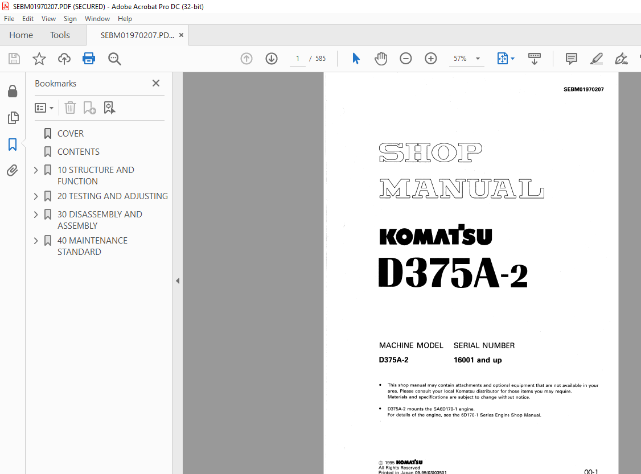
Task: Zoom out with the minus icon
Action: pyautogui.click(x=405, y=59)
